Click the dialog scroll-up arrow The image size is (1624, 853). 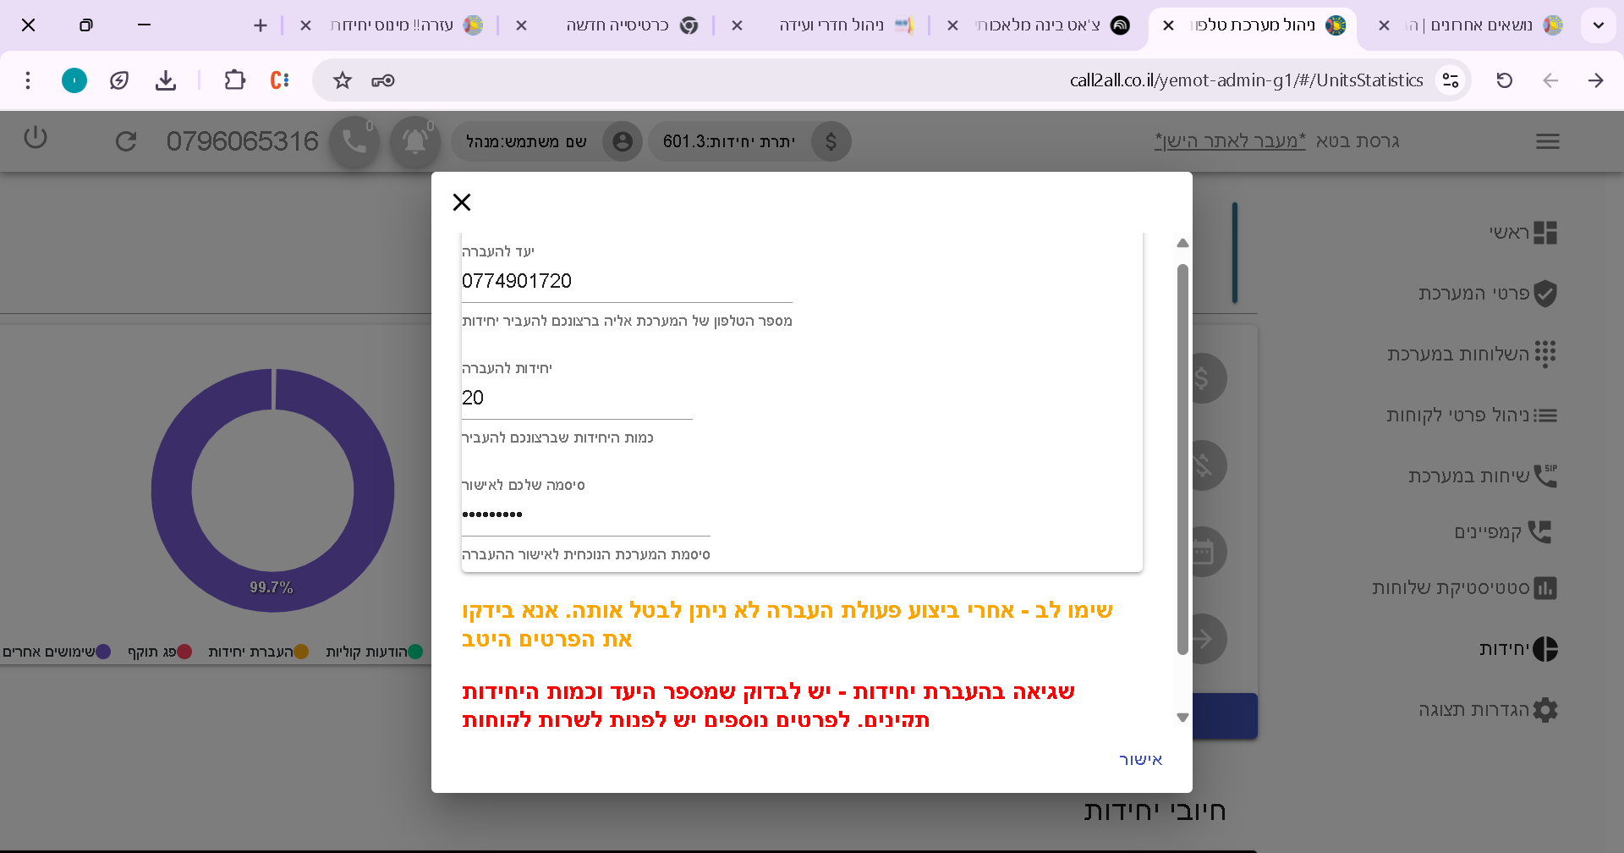1182,243
